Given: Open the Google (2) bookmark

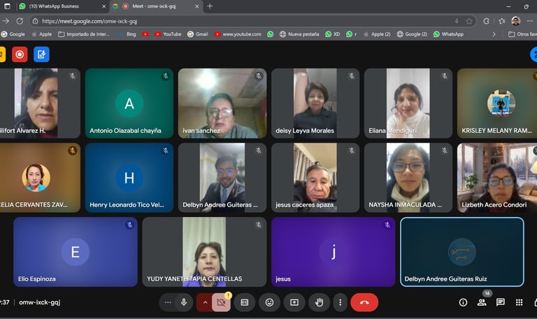Looking at the screenshot, I should 412,34.
